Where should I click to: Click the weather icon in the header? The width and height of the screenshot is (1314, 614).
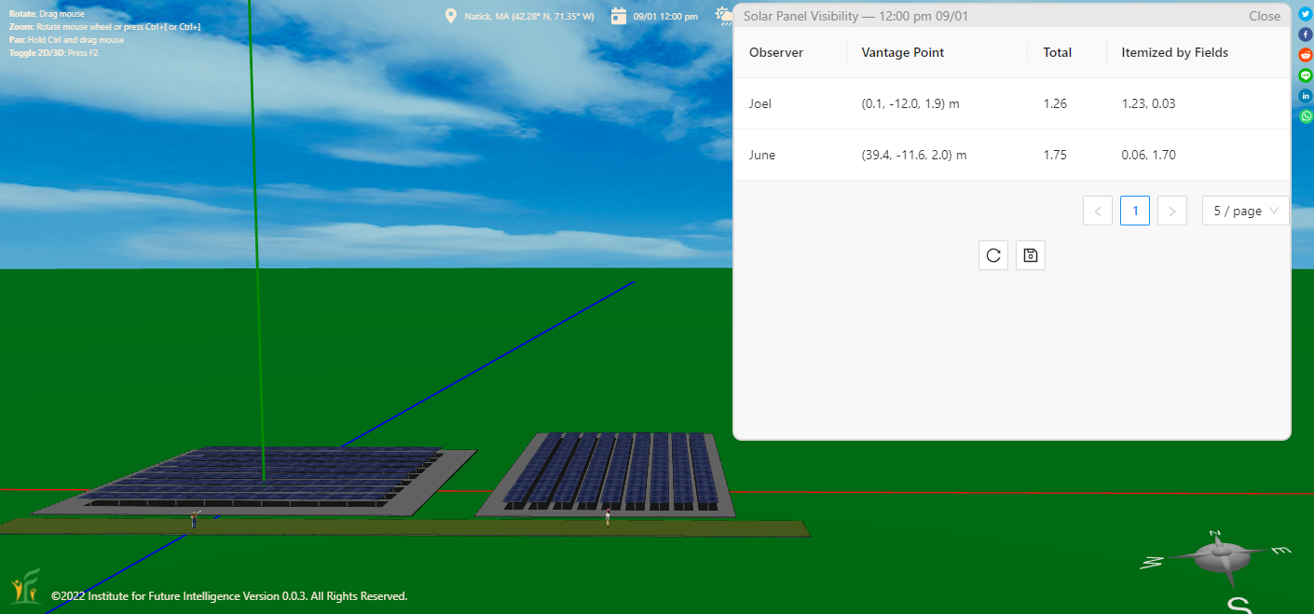(723, 16)
